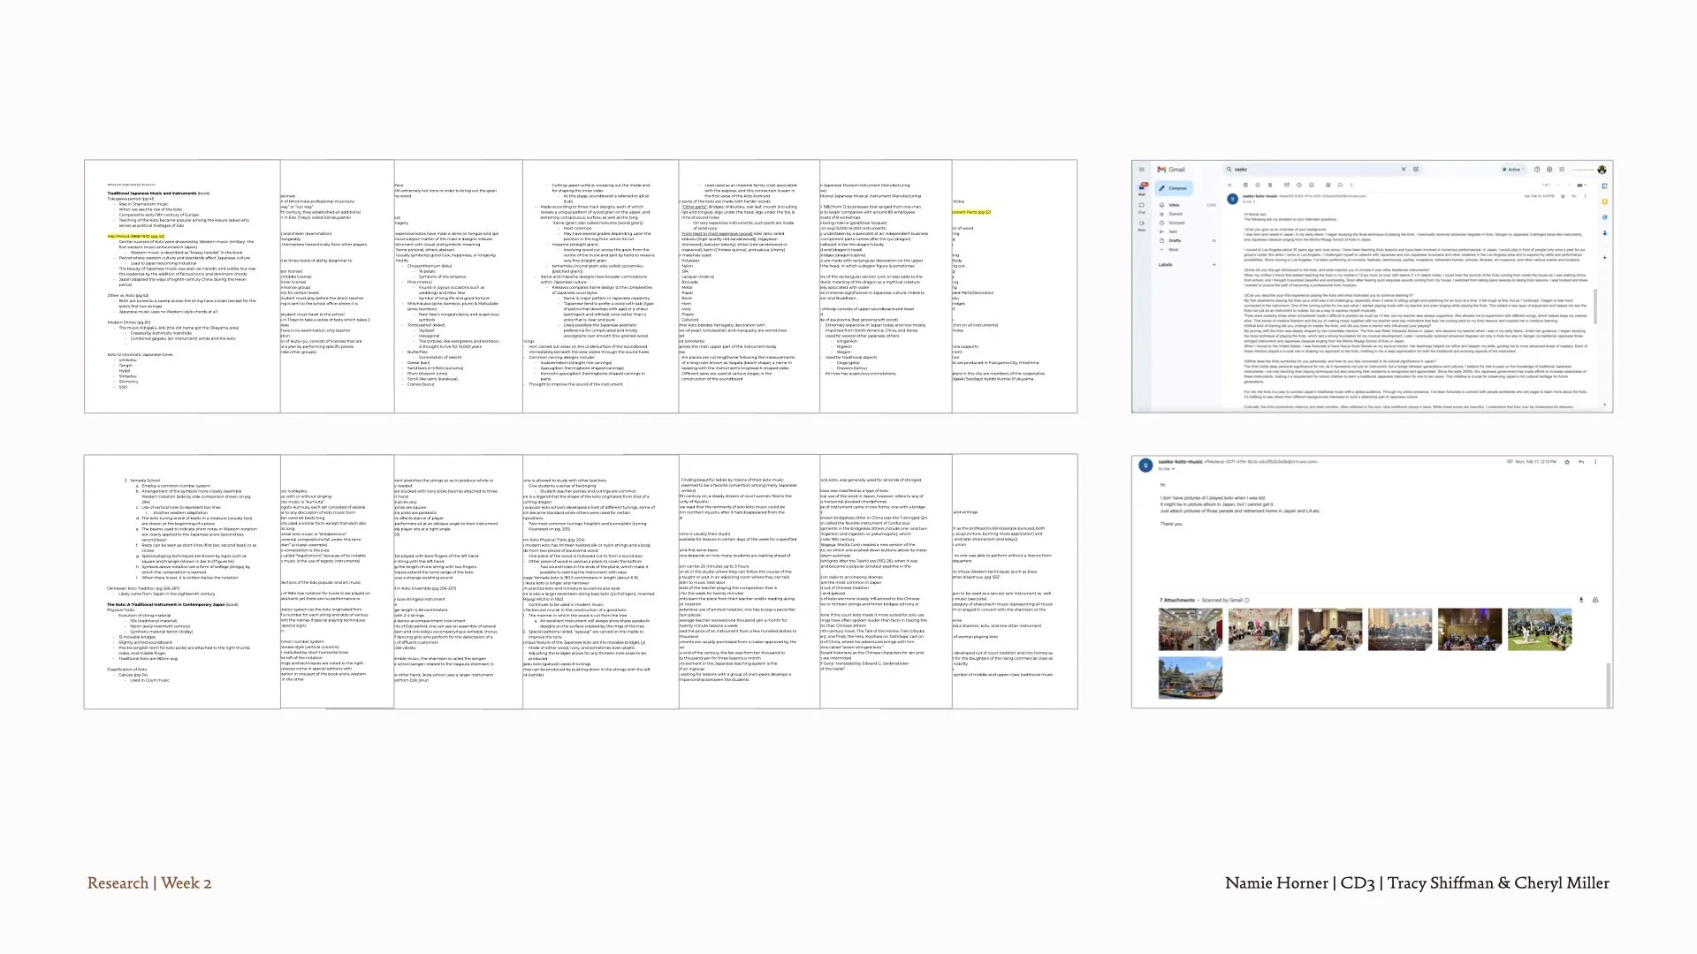The image size is (1697, 954).
Task: Click the delete trash icon in email toolbar
Action: tap(1270, 185)
